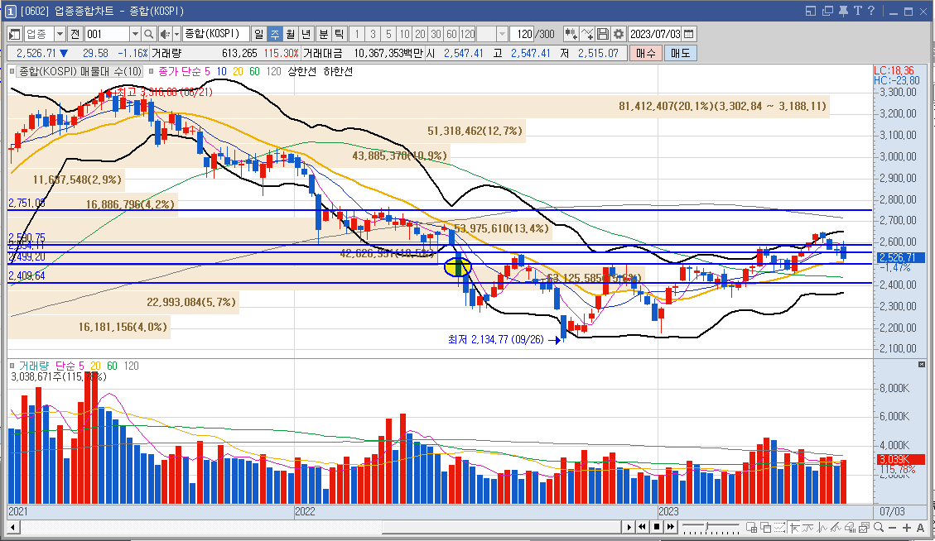
Task: Click the eraser tool icon
Action: [x=850, y=527]
